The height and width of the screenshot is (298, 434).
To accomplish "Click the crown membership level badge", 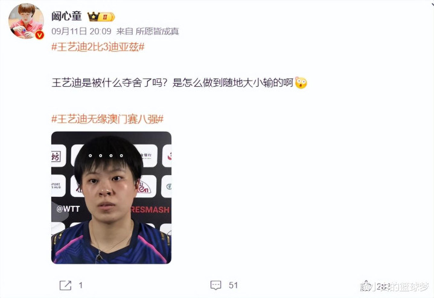I will (x=101, y=17).
